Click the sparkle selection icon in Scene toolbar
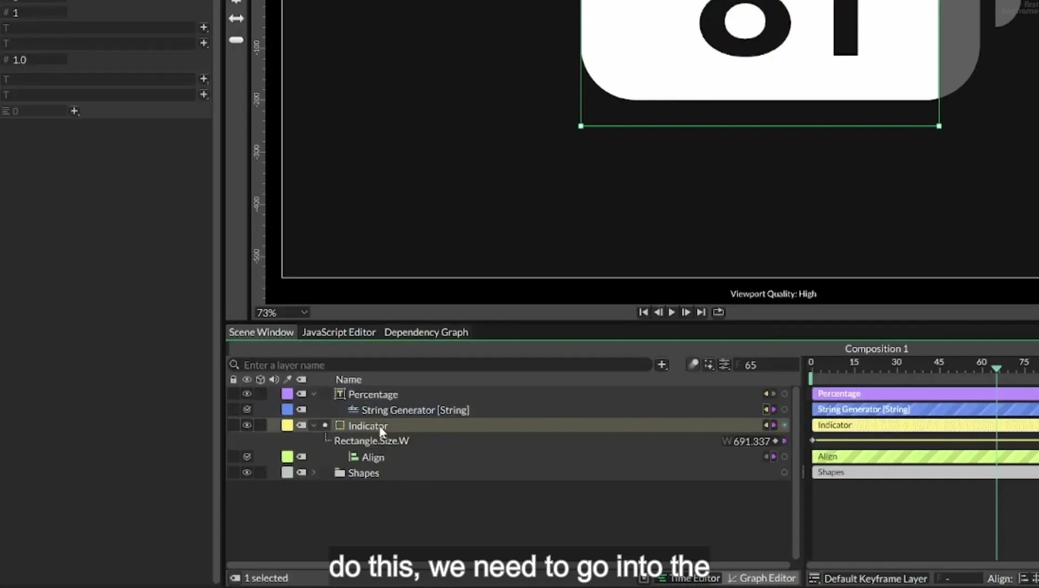 (x=708, y=364)
